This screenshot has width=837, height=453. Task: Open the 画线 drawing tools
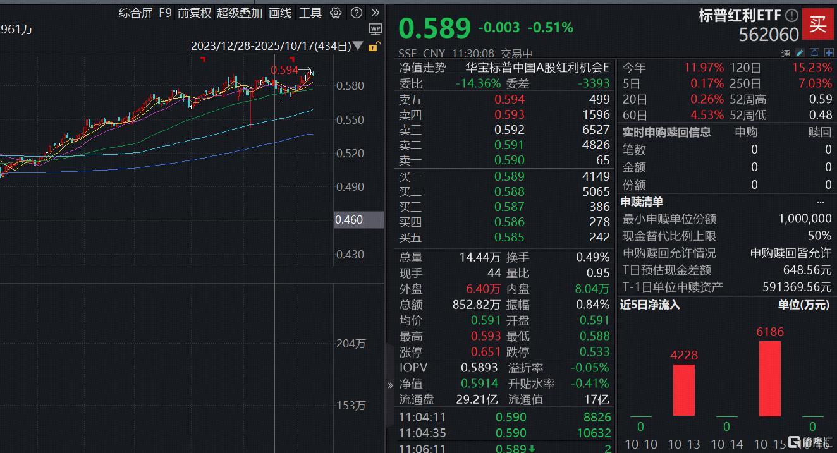coord(280,13)
